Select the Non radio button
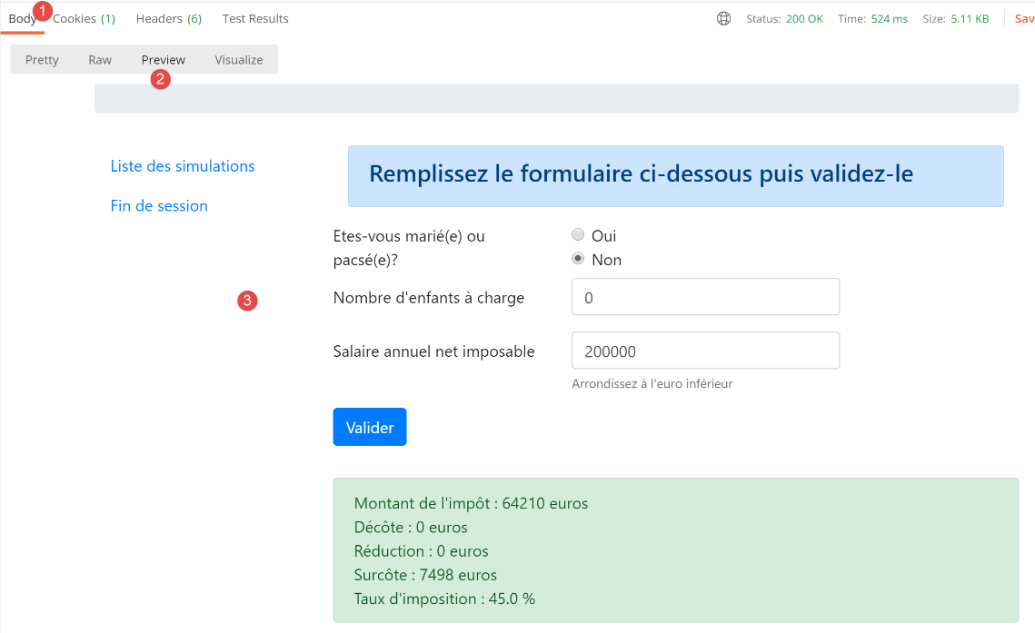Image resolution: width=1035 pixels, height=633 pixels. tap(578, 259)
